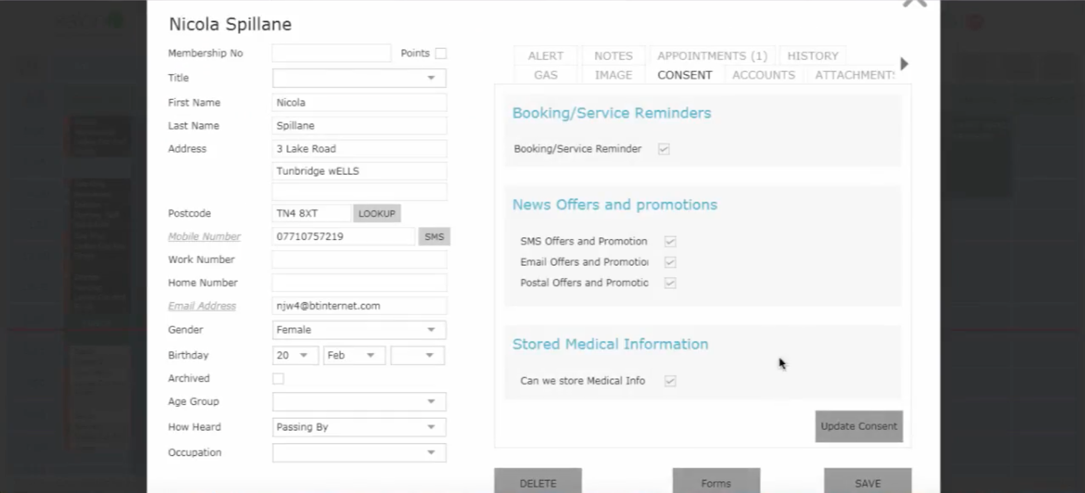1085x493 pixels.
Task: Select the Accounts tab
Action: point(763,75)
